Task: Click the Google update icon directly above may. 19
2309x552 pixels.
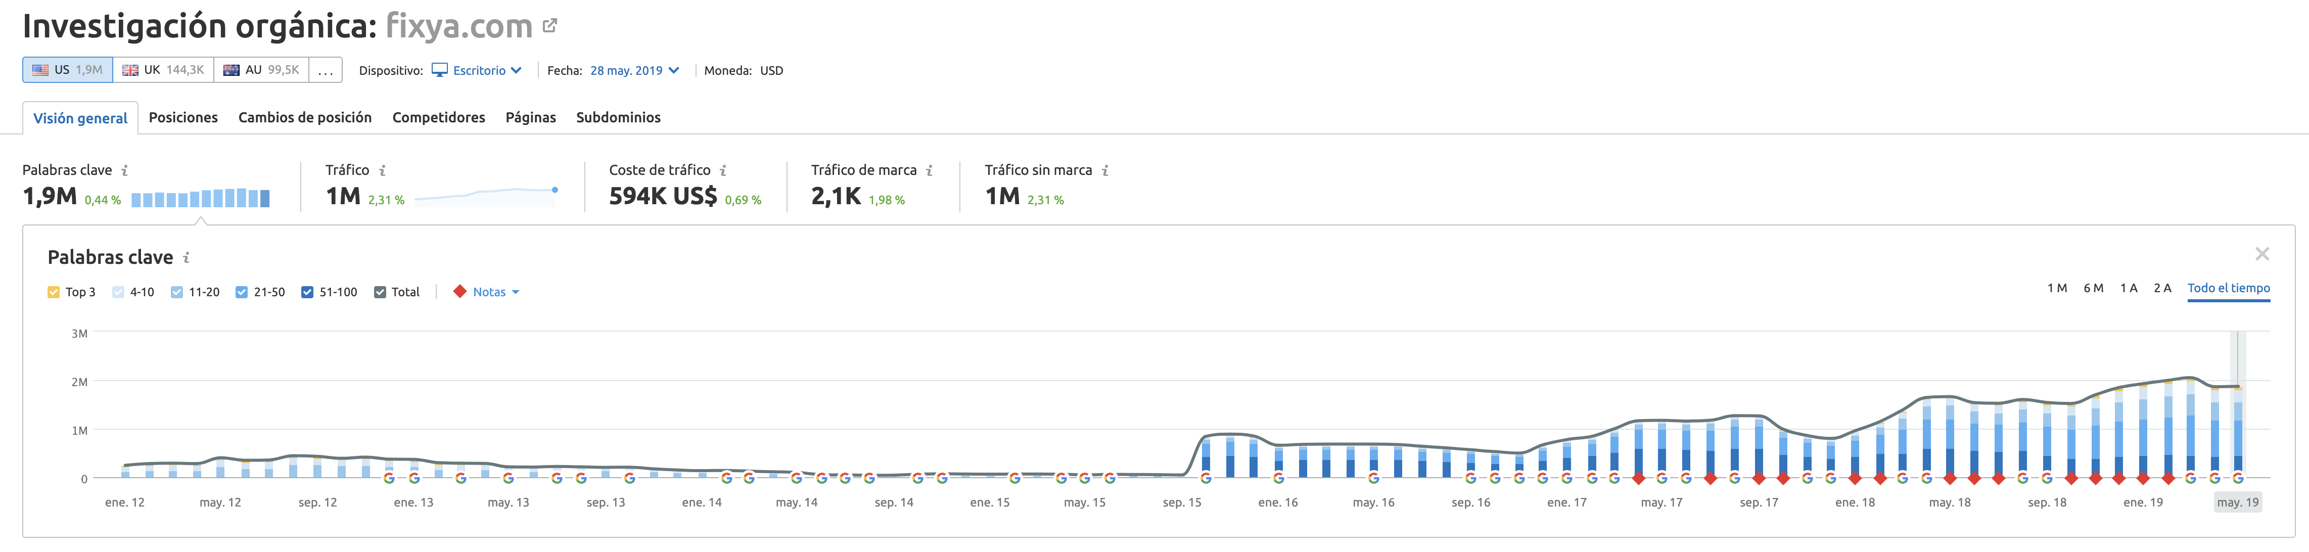Action: 2237,479
